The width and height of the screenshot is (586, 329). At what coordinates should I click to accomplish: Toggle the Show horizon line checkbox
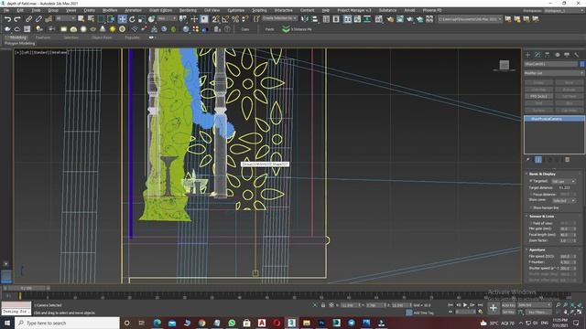pos(531,207)
